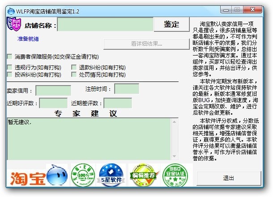The width and height of the screenshot is (273, 197).
Task: Click the 暂无建议. text
Action: pyautogui.click(x=20, y=122)
